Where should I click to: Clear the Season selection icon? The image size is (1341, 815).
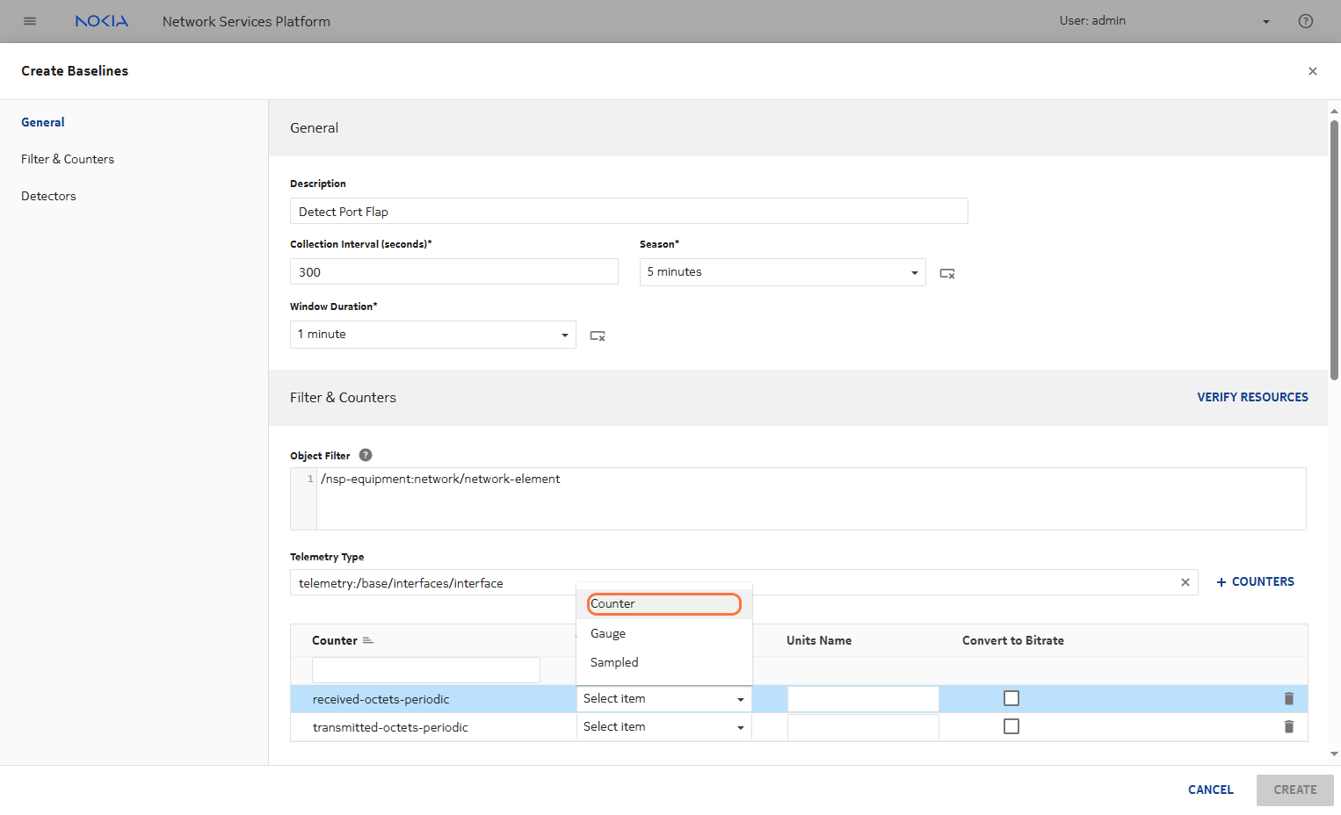946,273
